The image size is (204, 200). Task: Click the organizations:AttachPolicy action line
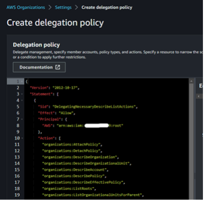pos(72,144)
